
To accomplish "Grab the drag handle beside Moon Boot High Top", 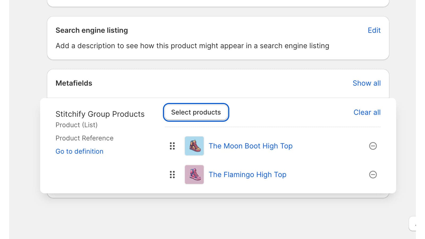I will pyautogui.click(x=172, y=146).
